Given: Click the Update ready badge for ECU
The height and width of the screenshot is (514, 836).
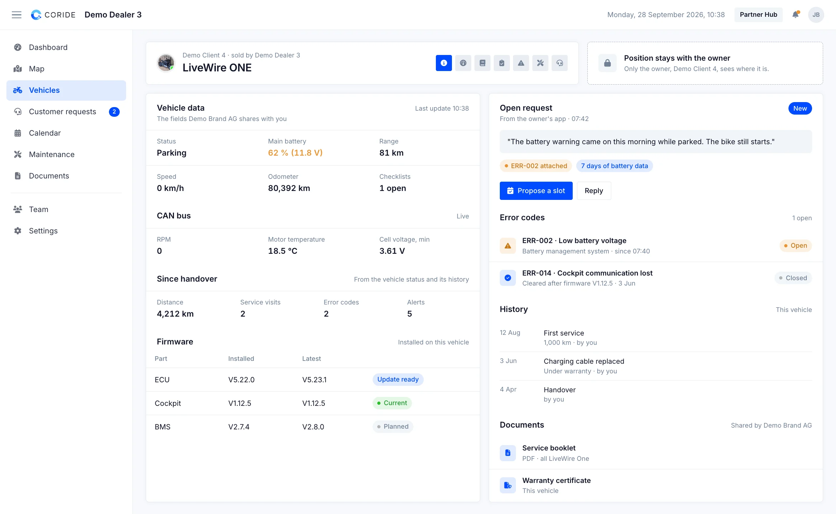Looking at the screenshot, I should 398,379.
